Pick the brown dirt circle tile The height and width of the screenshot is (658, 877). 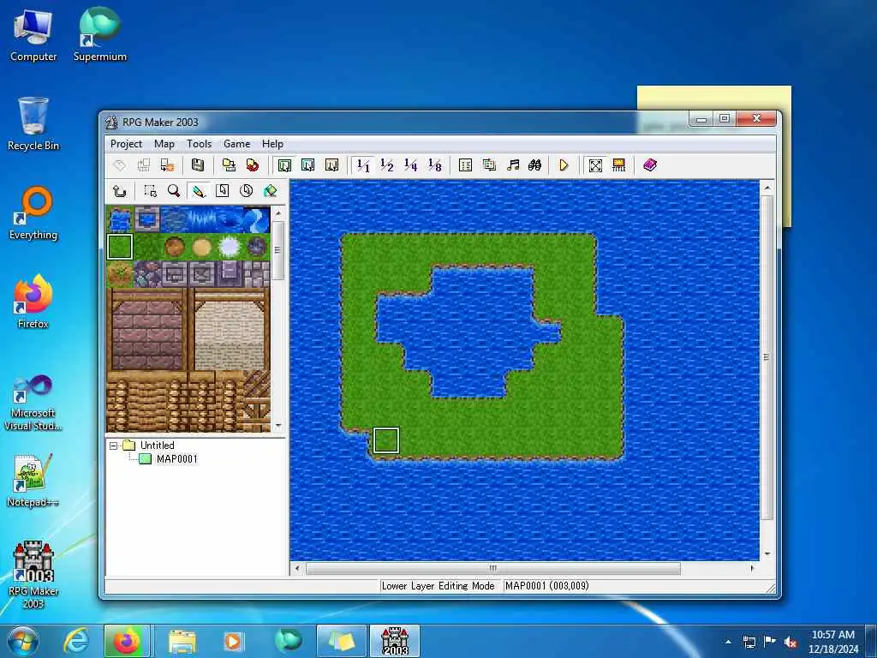pyautogui.click(x=174, y=247)
